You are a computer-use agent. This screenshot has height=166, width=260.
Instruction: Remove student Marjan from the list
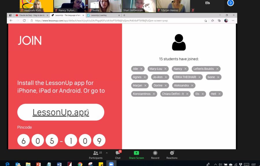[x=145, y=85]
